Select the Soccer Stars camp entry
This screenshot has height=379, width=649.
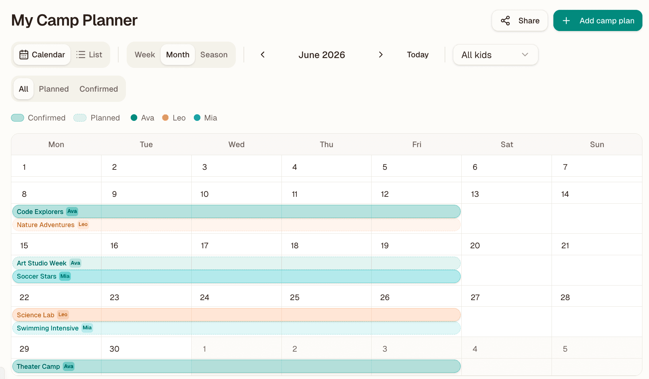point(37,276)
